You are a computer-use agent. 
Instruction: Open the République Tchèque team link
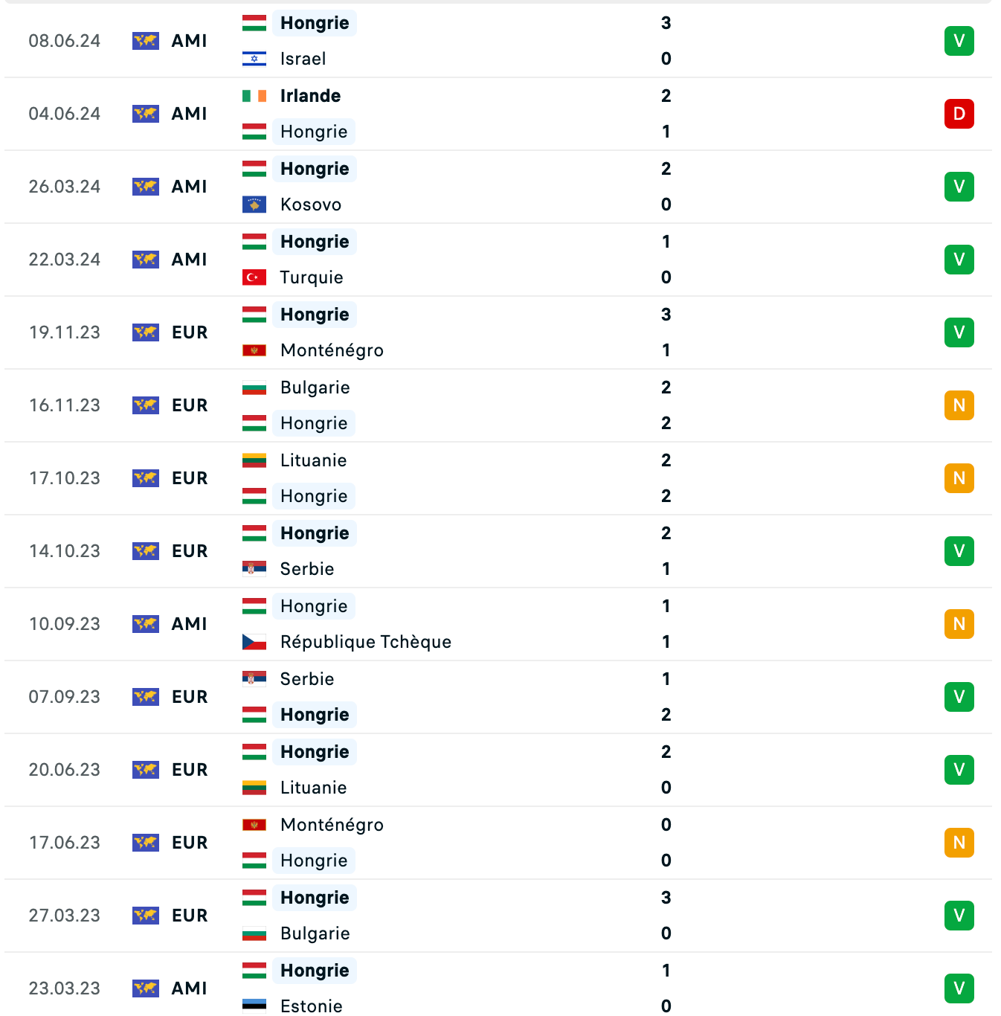(365, 642)
